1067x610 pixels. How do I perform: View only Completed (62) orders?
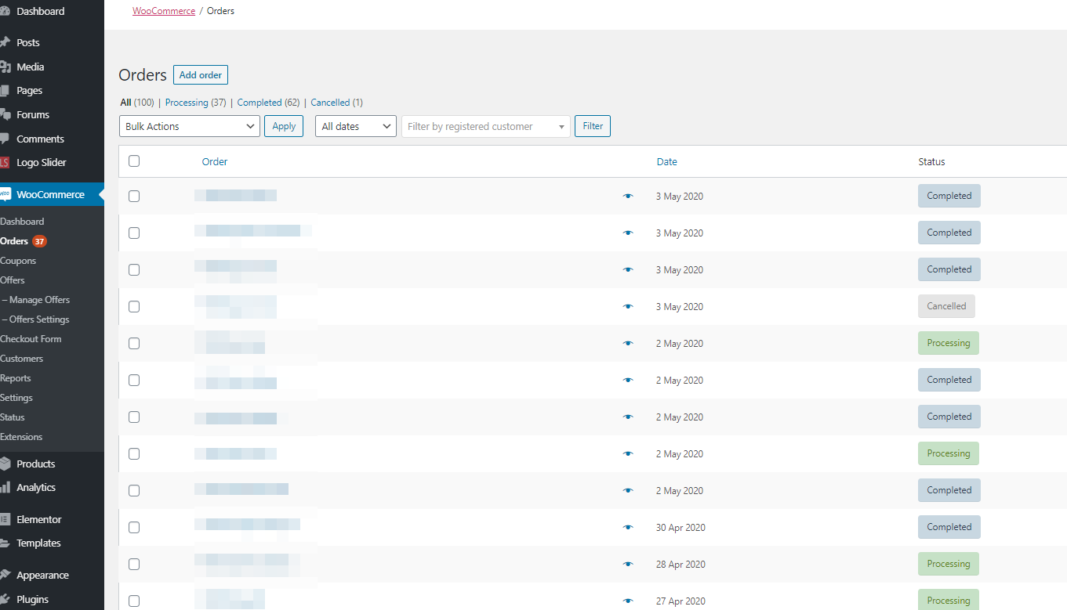(x=268, y=102)
